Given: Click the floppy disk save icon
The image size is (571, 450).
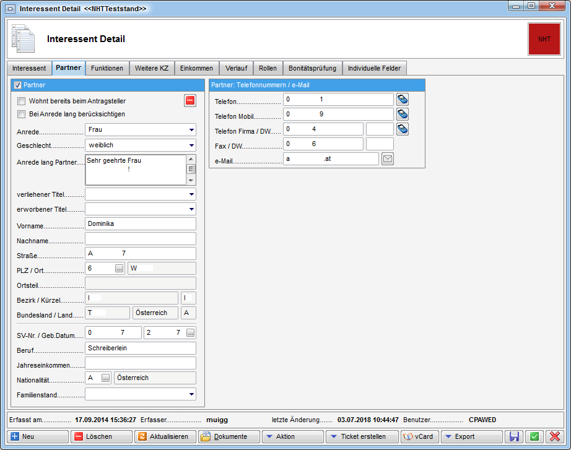Looking at the screenshot, I should click(514, 436).
